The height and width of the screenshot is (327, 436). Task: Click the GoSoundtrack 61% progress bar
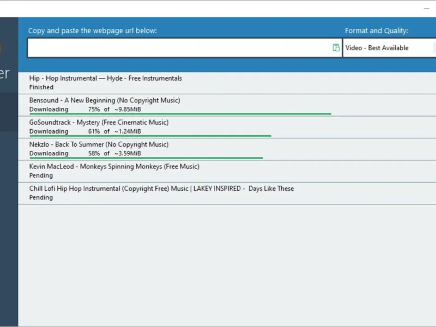[150, 136]
